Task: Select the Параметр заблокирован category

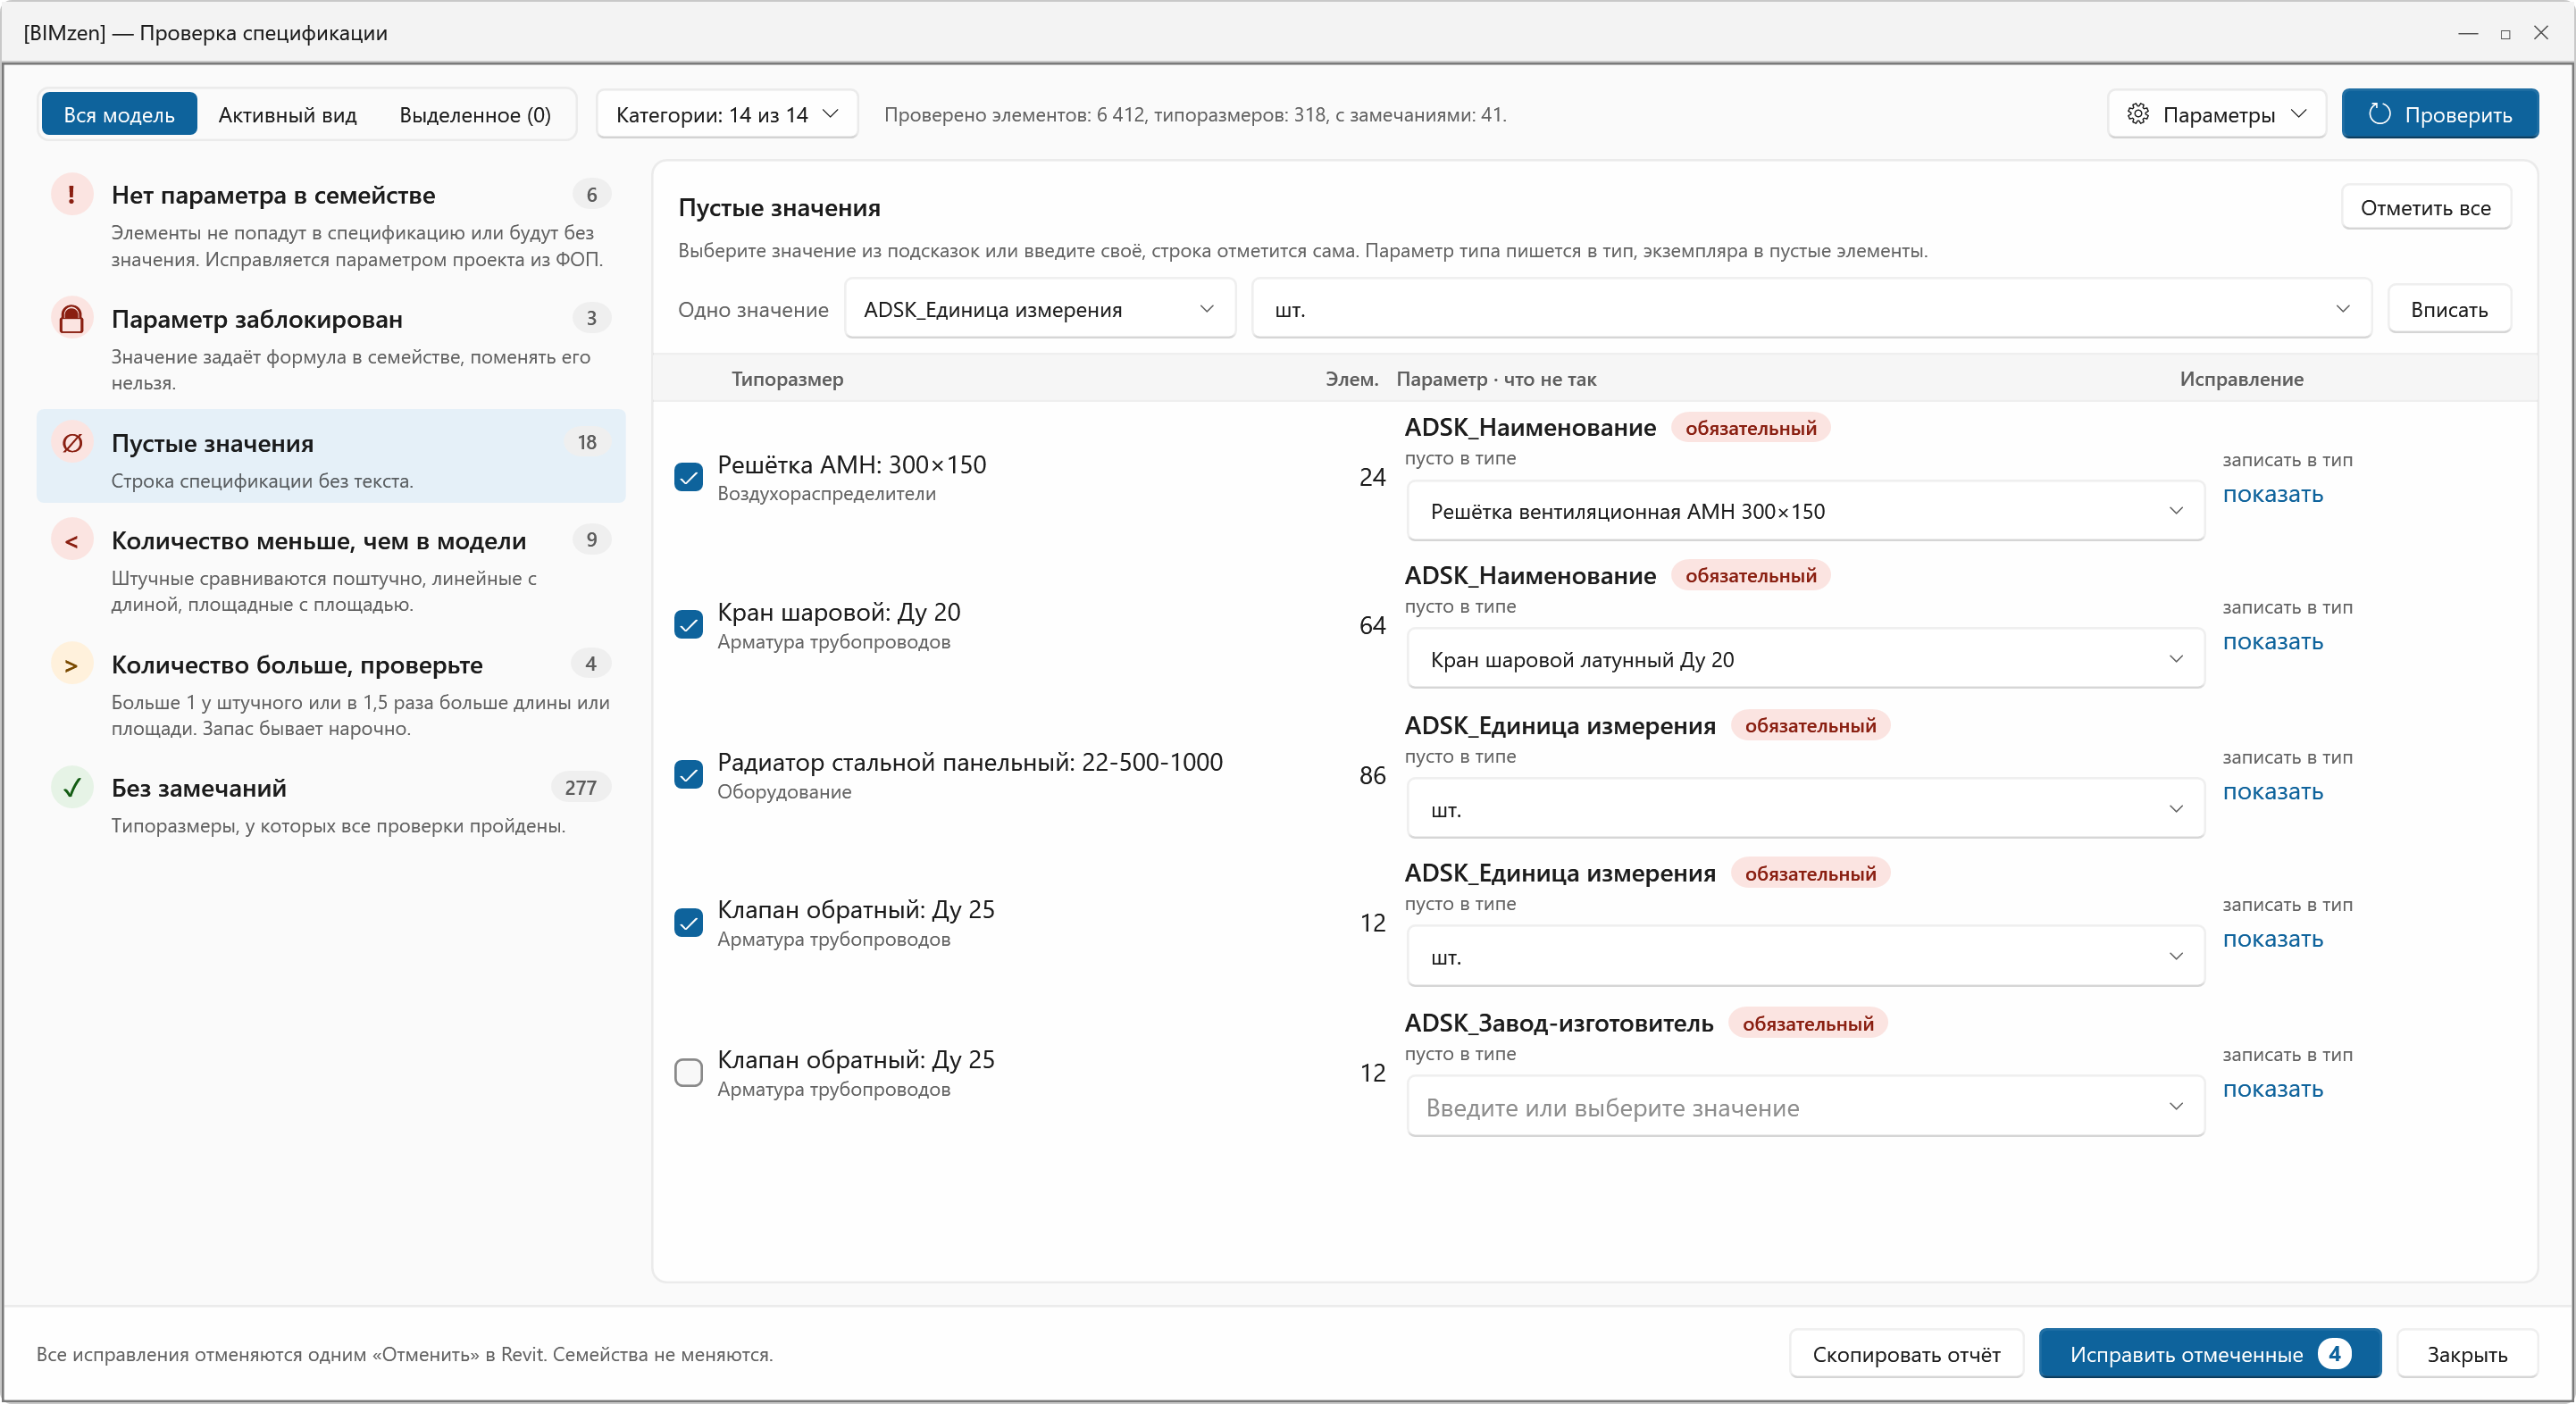Action: click(x=331, y=347)
